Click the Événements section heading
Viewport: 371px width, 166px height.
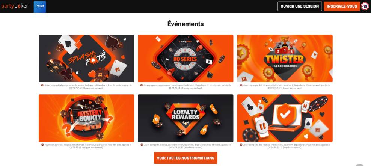pos(185,24)
